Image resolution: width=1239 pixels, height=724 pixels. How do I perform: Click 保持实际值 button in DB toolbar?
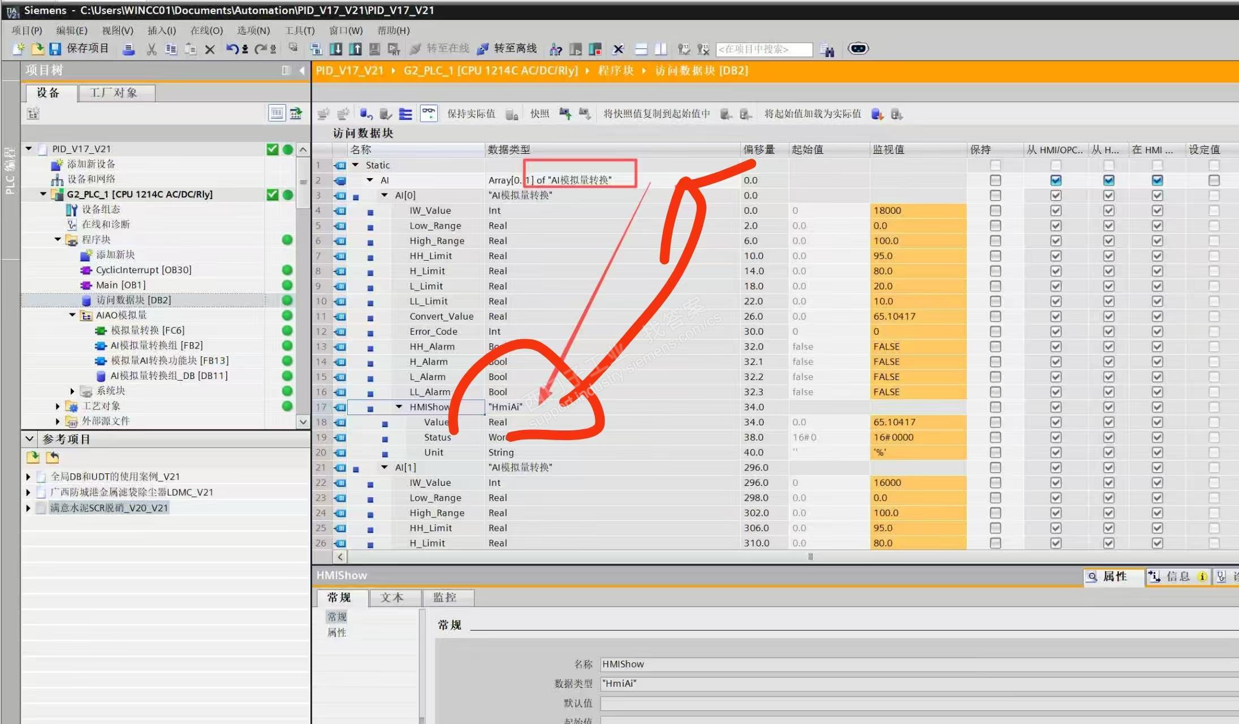tap(470, 114)
